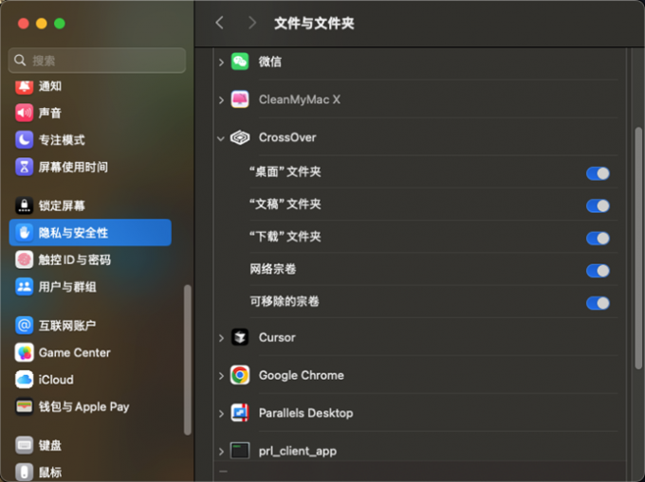Viewport: 645px width, 482px height.
Task: Click the "隐私与安全性" selected label
Action: point(73,233)
